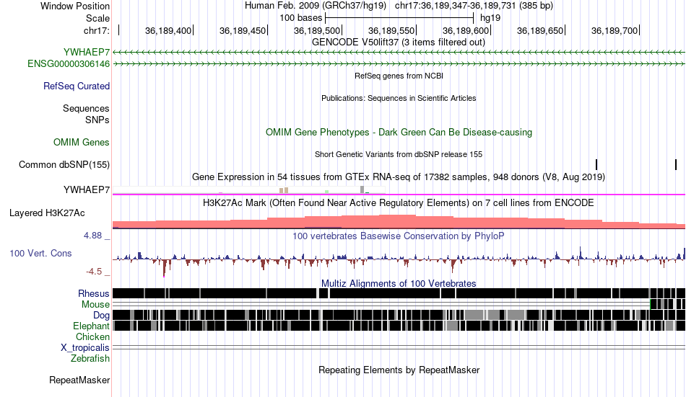
Task: Click Repeating Elements by RepeatMasker title
Action: [x=399, y=370]
